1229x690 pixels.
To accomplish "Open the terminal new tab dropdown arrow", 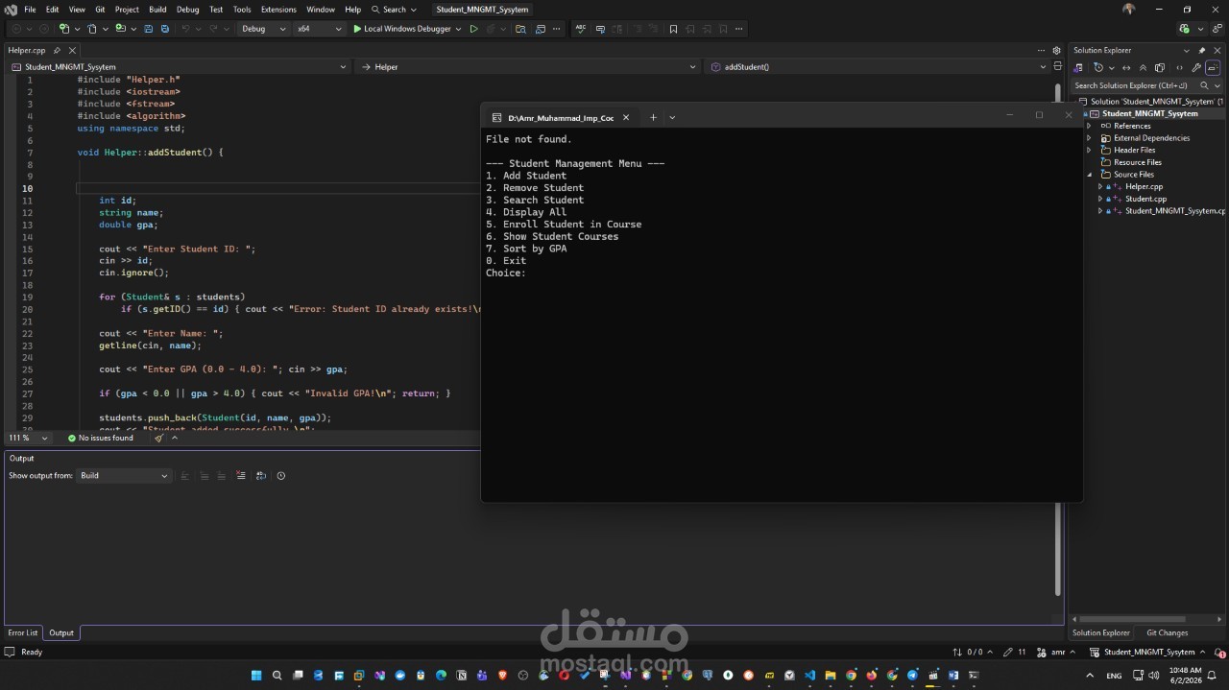I will (672, 117).
